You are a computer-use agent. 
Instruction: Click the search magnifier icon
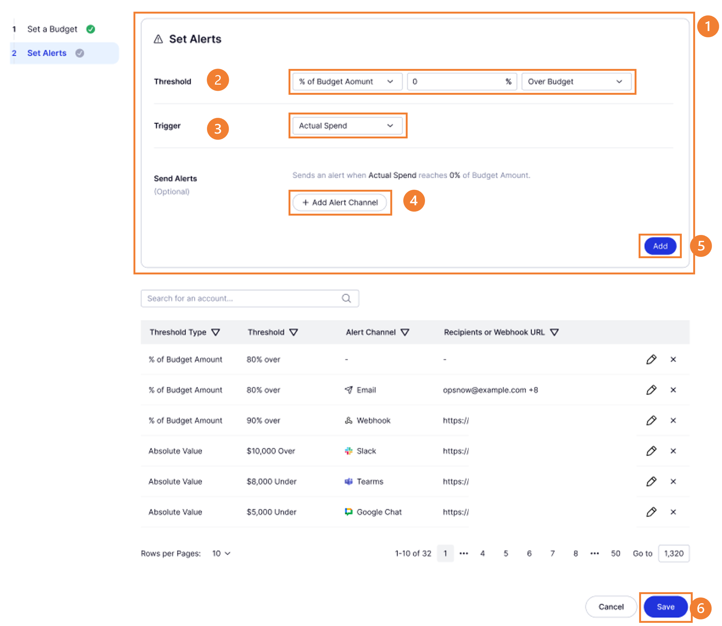(x=346, y=298)
